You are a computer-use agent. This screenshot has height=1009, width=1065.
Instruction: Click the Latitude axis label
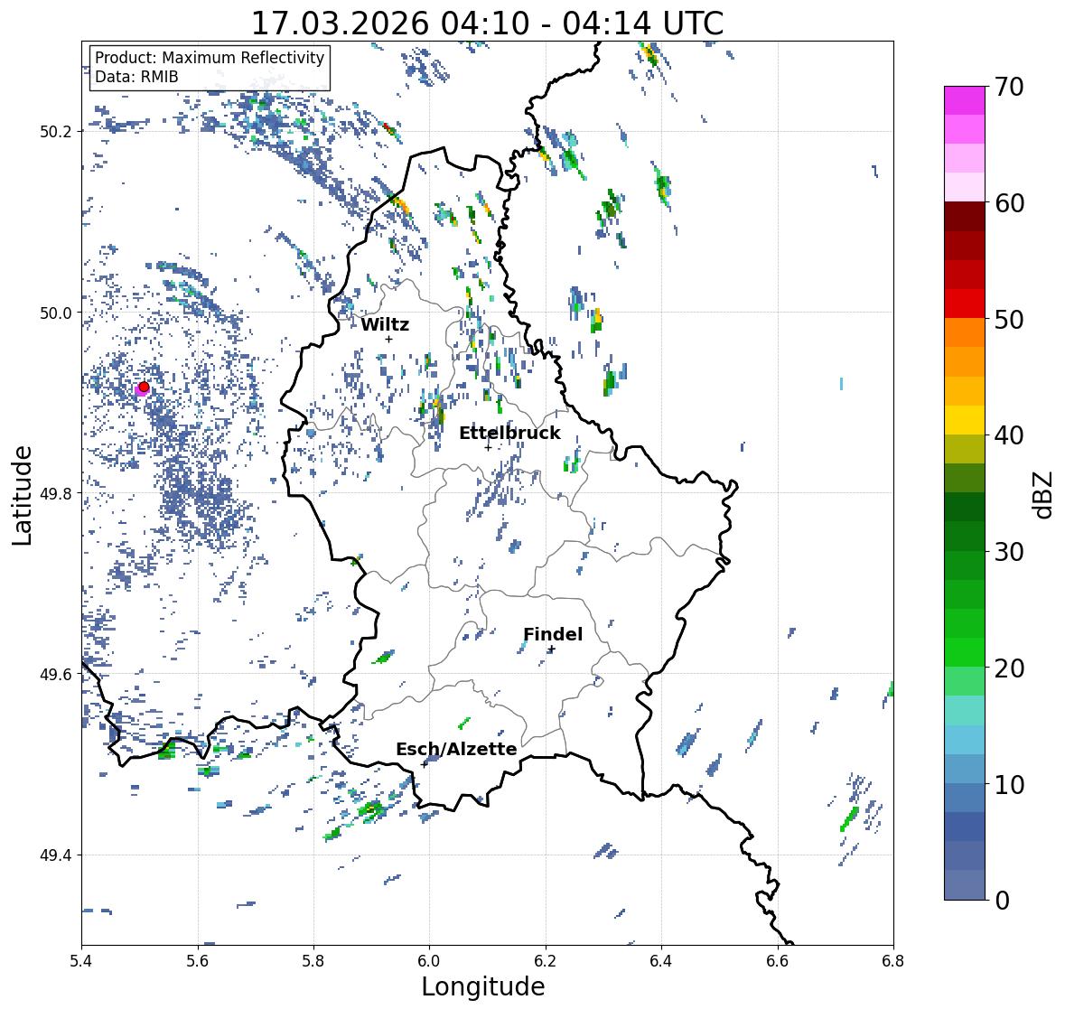click(23, 495)
